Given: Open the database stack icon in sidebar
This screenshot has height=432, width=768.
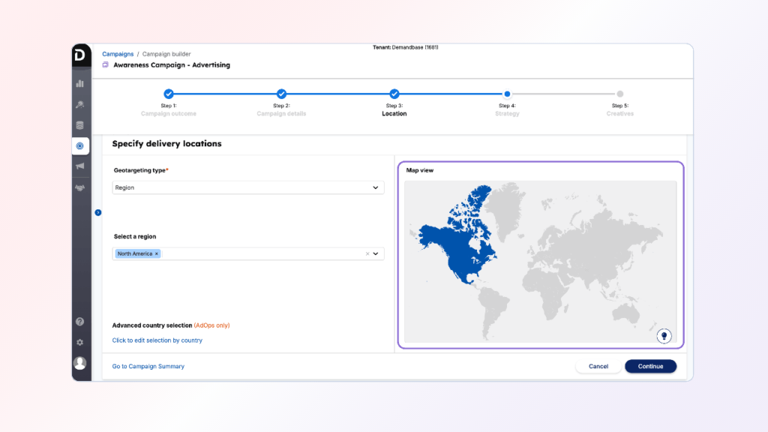Looking at the screenshot, I should tap(80, 125).
